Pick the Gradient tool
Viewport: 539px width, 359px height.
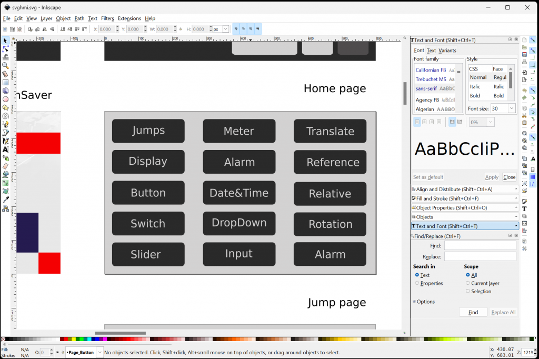pos(5,183)
